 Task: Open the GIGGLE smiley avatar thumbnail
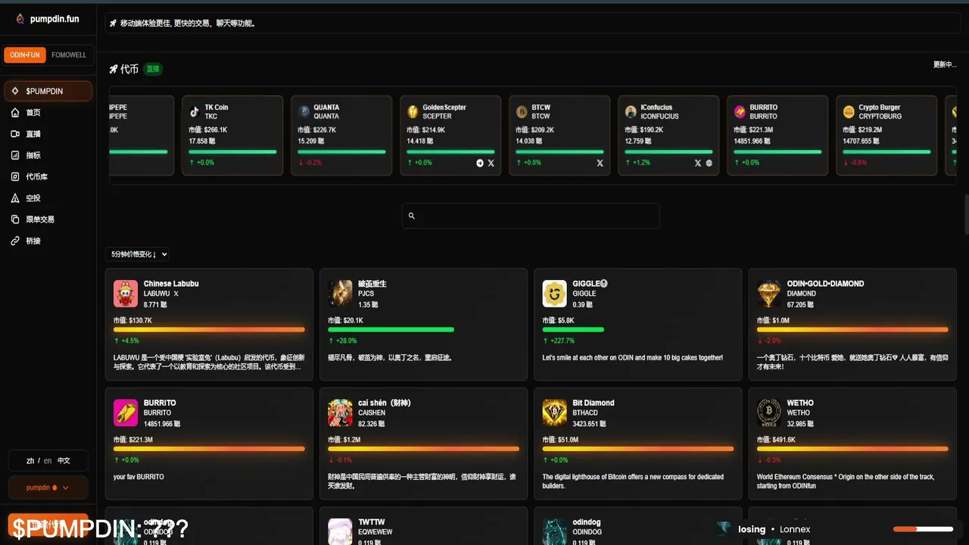point(555,293)
